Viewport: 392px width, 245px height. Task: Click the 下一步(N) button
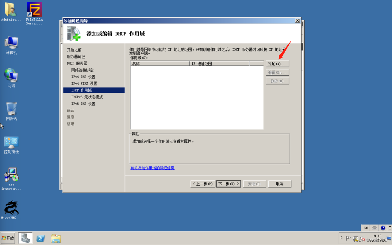(x=229, y=184)
